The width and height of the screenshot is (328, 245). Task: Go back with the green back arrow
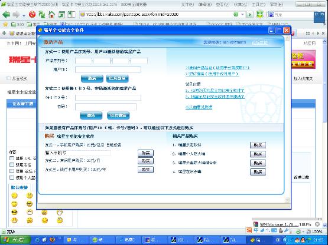coord(7,15)
